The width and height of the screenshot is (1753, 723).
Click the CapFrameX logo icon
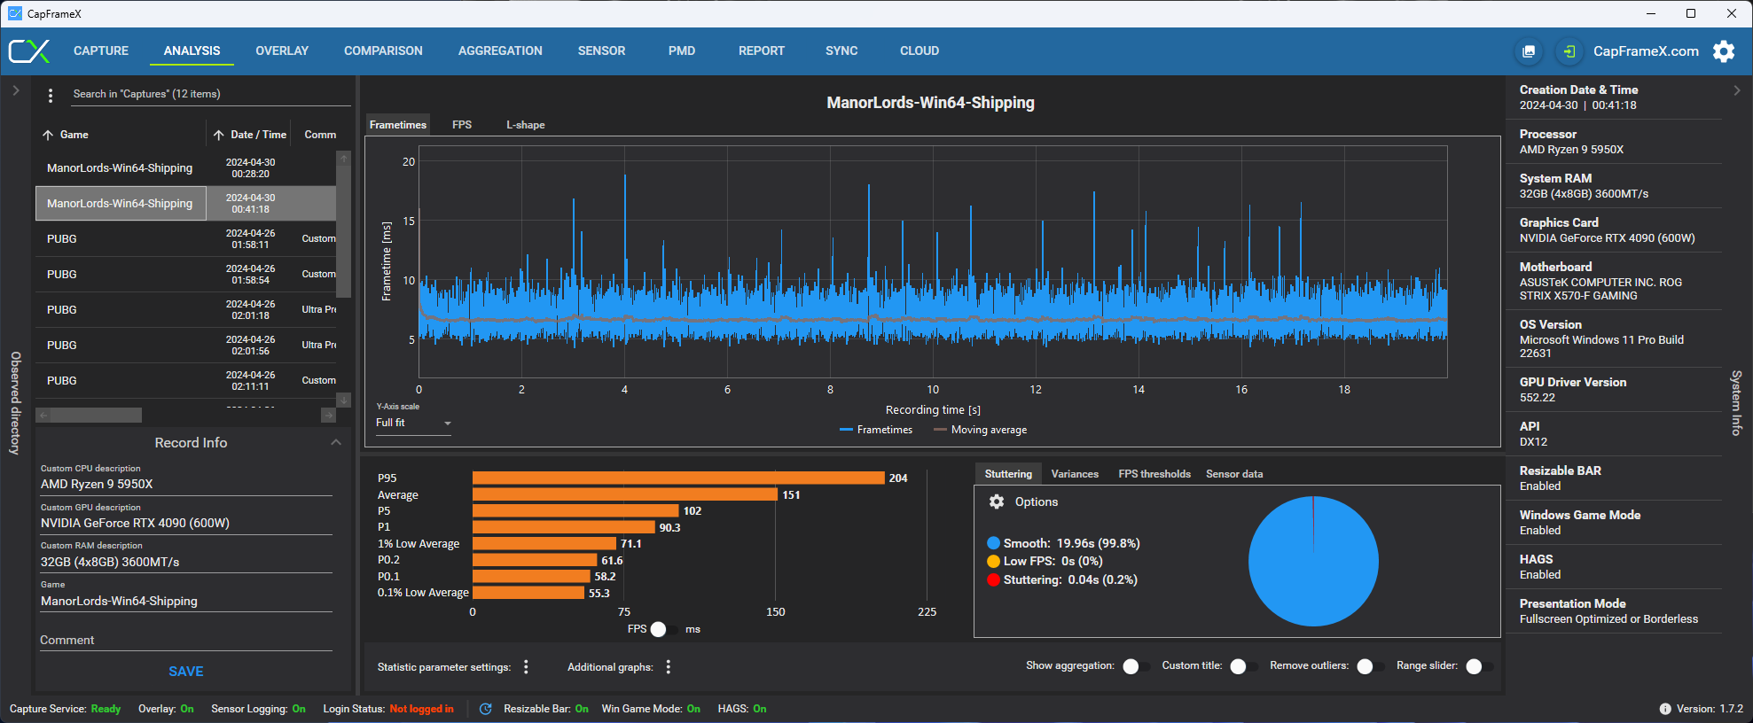click(29, 51)
